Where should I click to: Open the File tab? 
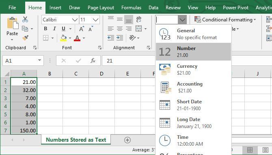12,8
